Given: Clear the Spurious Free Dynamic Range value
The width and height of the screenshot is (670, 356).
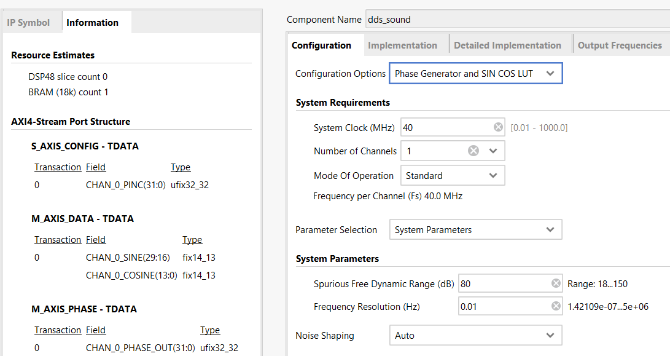Looking at the screenshot, I should [x=556, y=283].
